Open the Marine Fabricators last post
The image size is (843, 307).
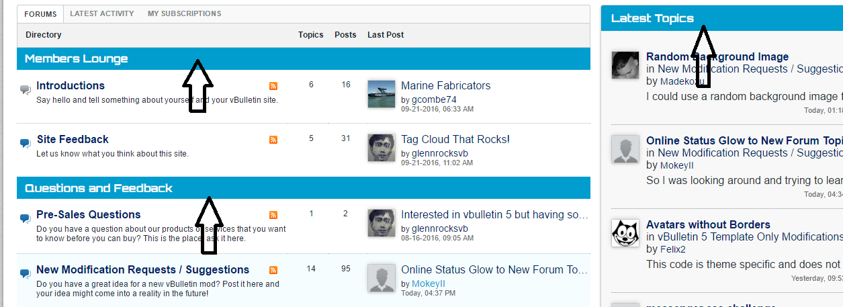click(446, 85)
